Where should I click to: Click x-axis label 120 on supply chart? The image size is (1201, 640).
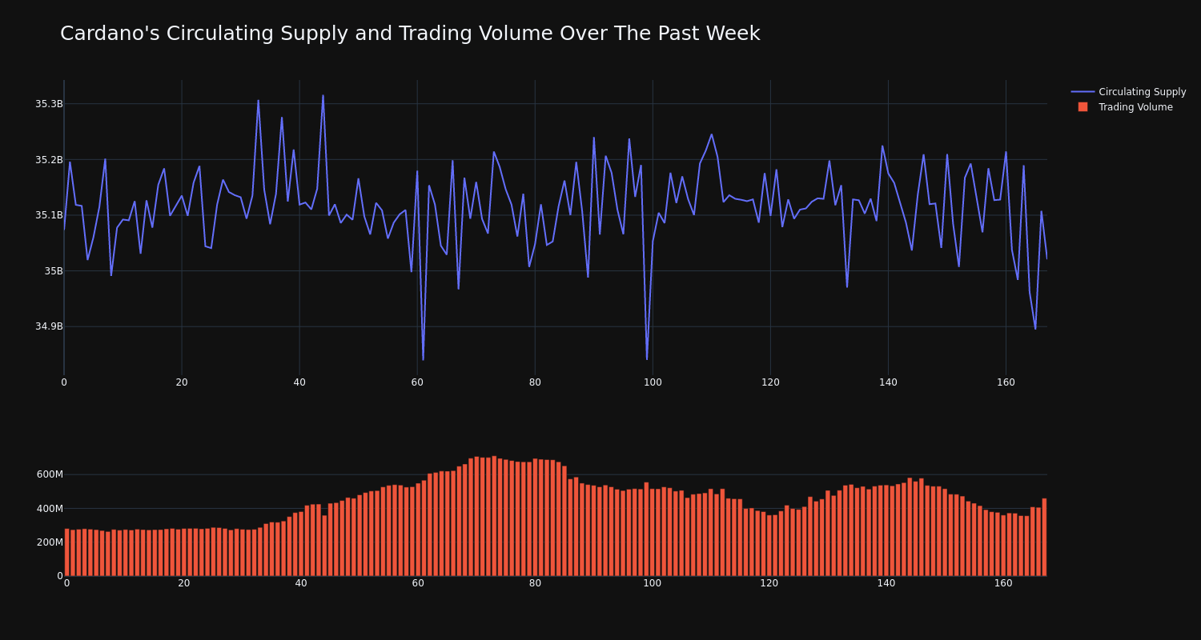(x=770, y=382)
